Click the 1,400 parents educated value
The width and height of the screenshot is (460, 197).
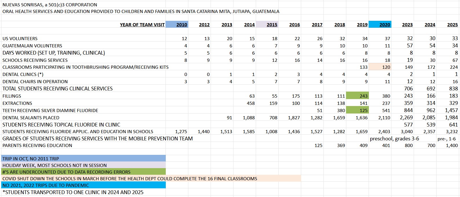(452, 146)
